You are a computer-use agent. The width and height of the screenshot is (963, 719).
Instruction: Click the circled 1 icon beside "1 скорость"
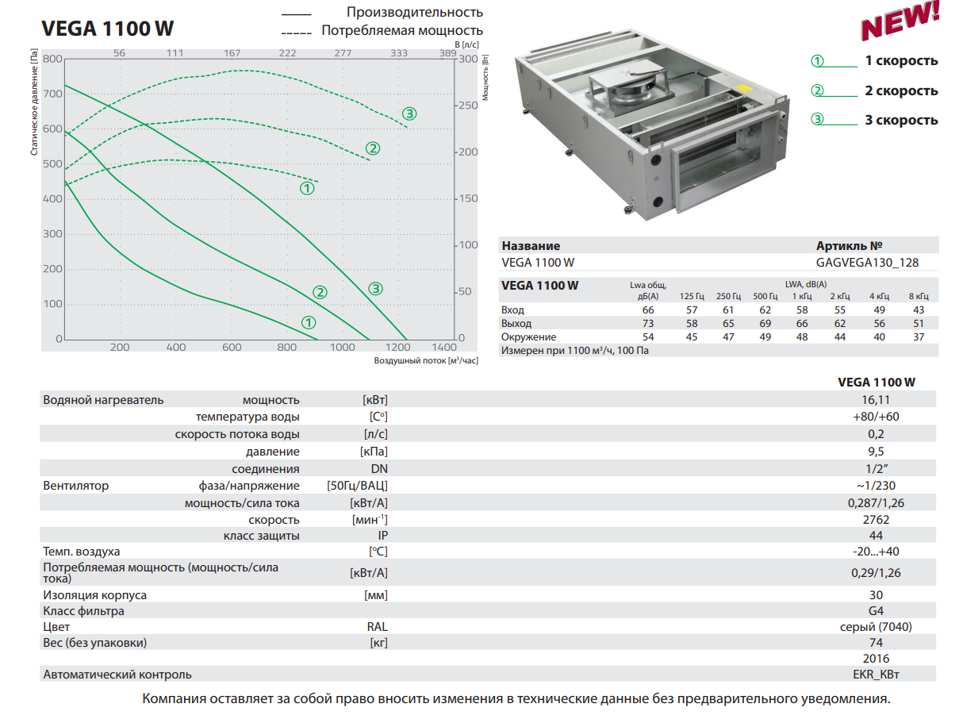pos(817,61)
